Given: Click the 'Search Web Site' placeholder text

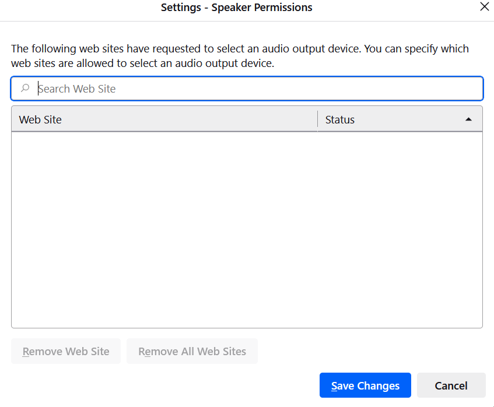Looking at the screenshot, I should [x=77, y=89].
